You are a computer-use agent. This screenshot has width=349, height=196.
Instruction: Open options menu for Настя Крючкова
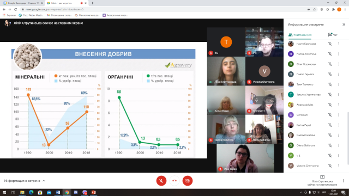339,44
